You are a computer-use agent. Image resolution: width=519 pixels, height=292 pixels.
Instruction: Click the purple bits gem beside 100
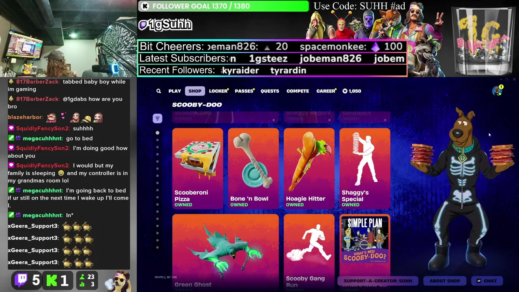[375, 47]
